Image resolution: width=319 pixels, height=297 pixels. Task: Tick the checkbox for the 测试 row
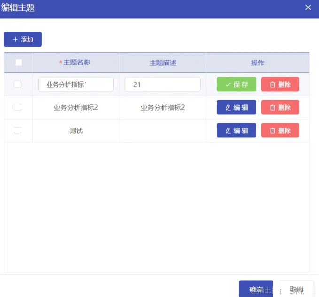[x=17, y=130]
